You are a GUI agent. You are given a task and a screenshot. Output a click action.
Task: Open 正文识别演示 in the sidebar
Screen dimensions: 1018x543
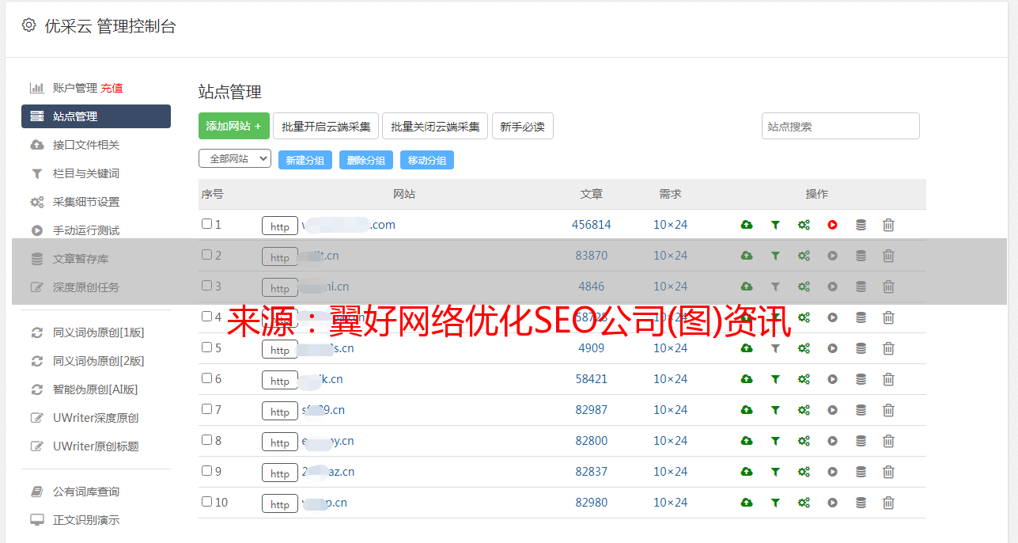(86, 520)
